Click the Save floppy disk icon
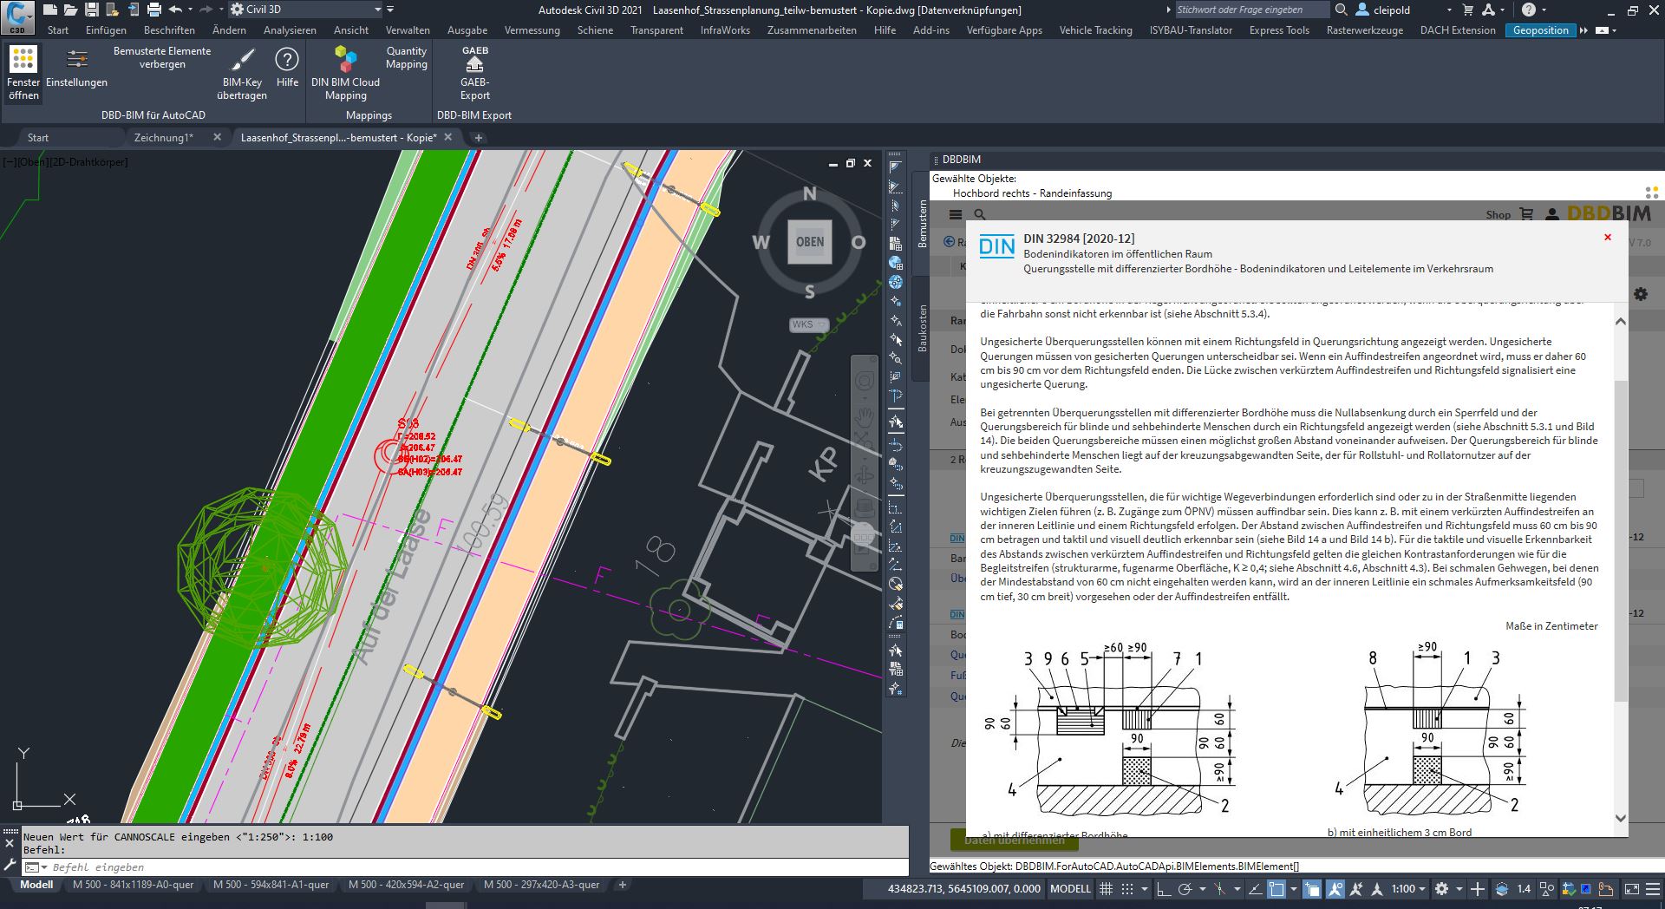 coord(91,10)
